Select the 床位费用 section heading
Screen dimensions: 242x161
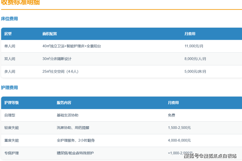pos(9,19)
